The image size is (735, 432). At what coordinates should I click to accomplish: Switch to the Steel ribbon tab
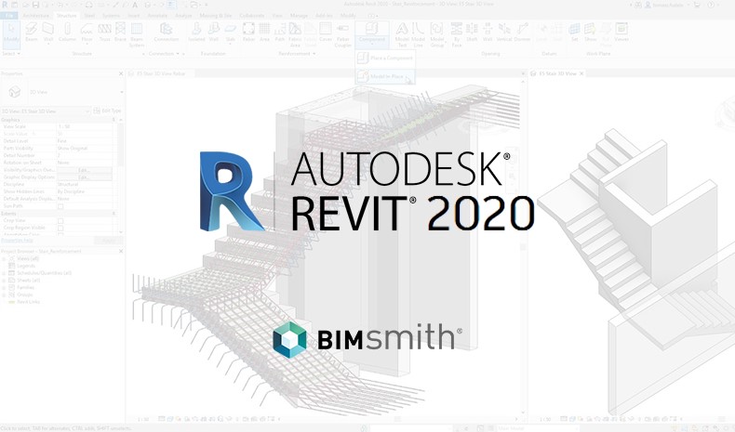pos(89,16)
